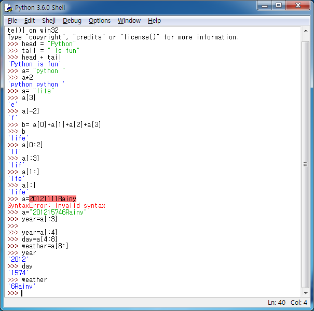Open the Shell menu
Image resolution: width=314 pixels, height=311 pixels.
click(49, 21)
